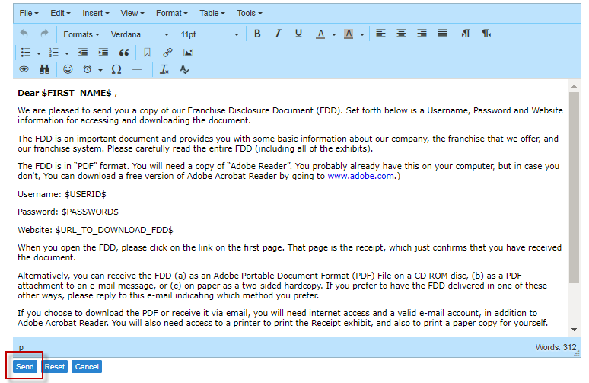This screenshot has height=383, width=589.
Task: Toggle italic text style
Action: tap(278, 34)
